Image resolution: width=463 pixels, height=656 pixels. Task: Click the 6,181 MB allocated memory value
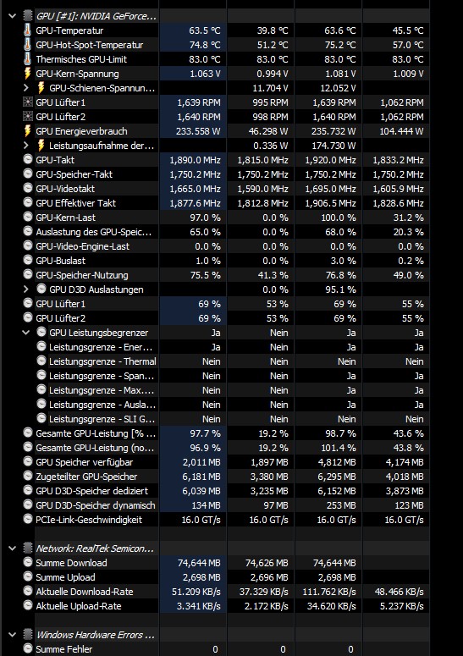pyautogui.click(x=201, y=477)
